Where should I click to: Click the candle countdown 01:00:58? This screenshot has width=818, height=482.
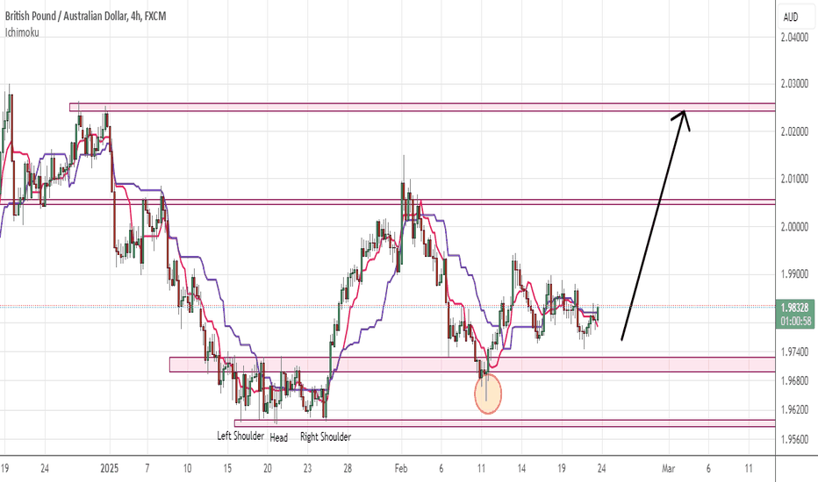click(795, 321)
